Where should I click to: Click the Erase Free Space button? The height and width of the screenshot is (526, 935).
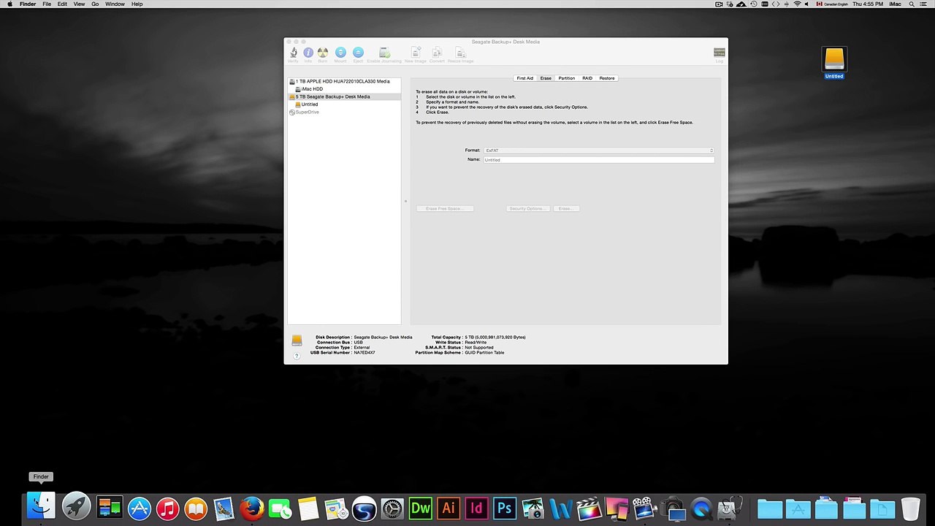pyautogui.click(x=445, y=209)
